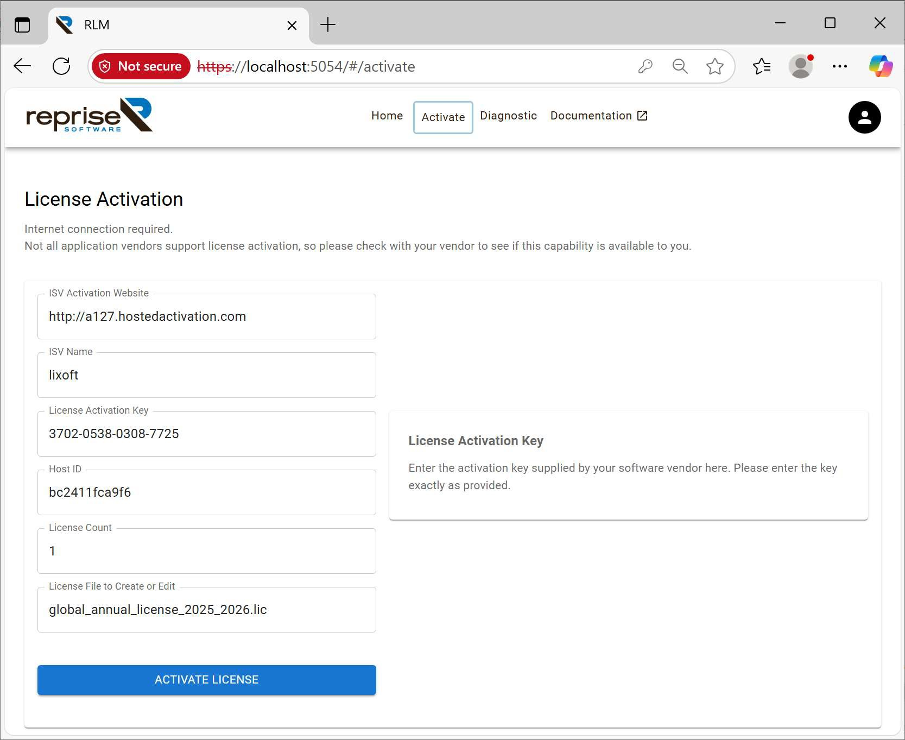Viewport: 905px width, 740px height.
Task: Open a new browser tab
Action: 328,25
